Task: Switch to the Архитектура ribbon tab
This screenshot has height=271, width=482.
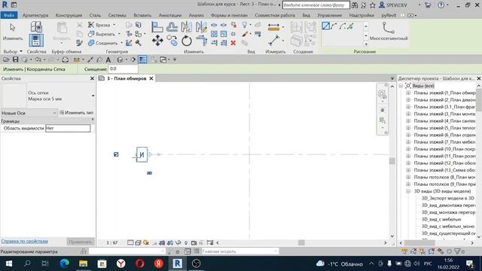Action: click(35, 15)
